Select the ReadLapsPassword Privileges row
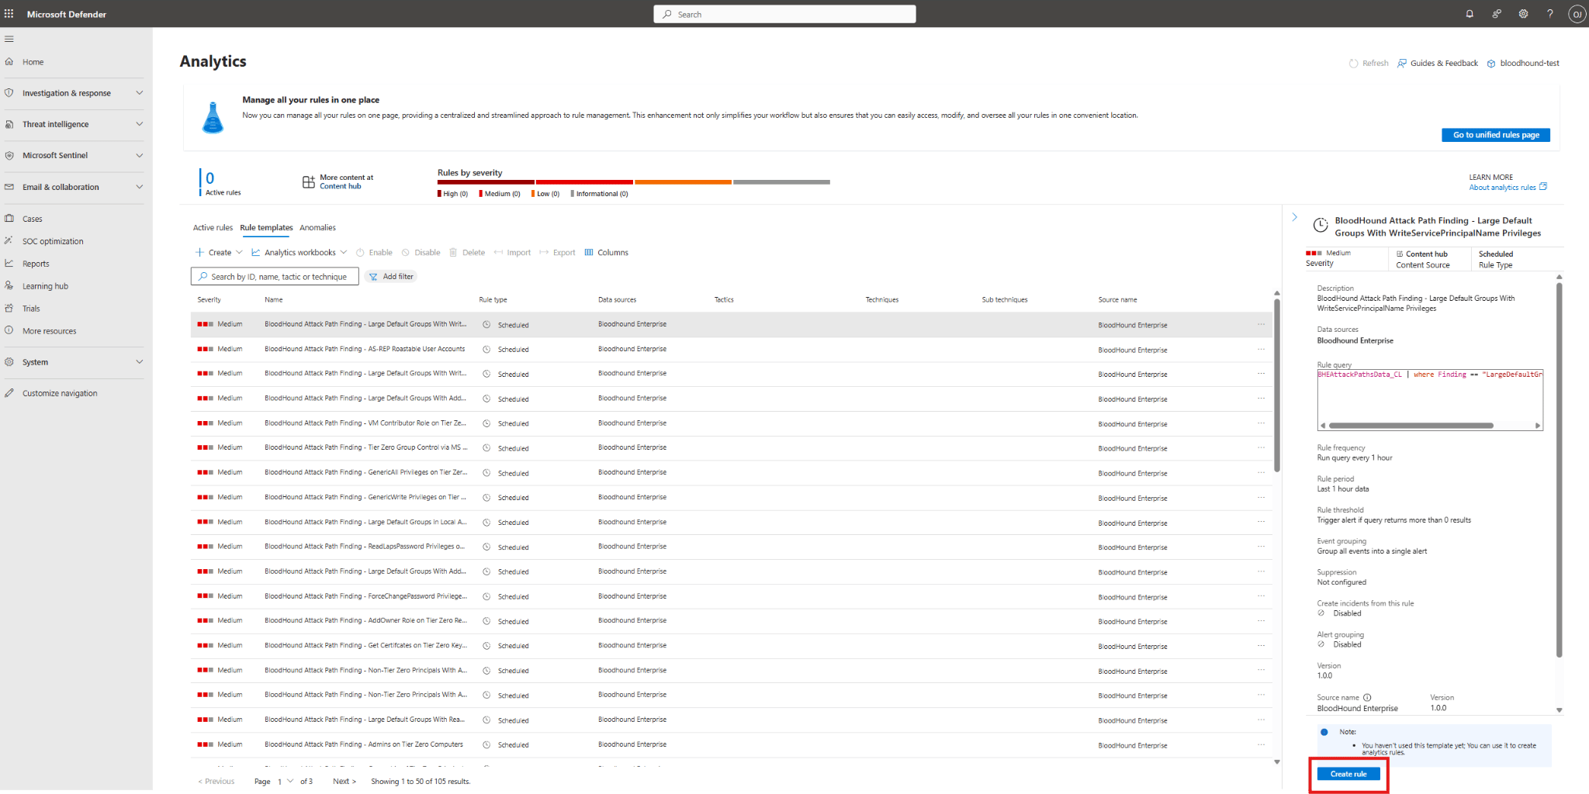Screen dimensions: 1589x794 (x=731, y=547)
